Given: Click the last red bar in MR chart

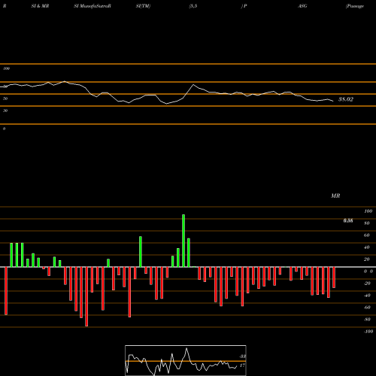Looking at the screenshot, I should tap(334, 277).
